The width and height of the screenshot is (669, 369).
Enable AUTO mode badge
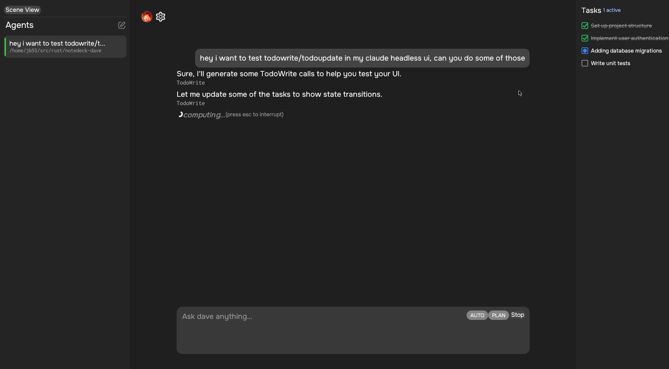(x=477, y=315)
